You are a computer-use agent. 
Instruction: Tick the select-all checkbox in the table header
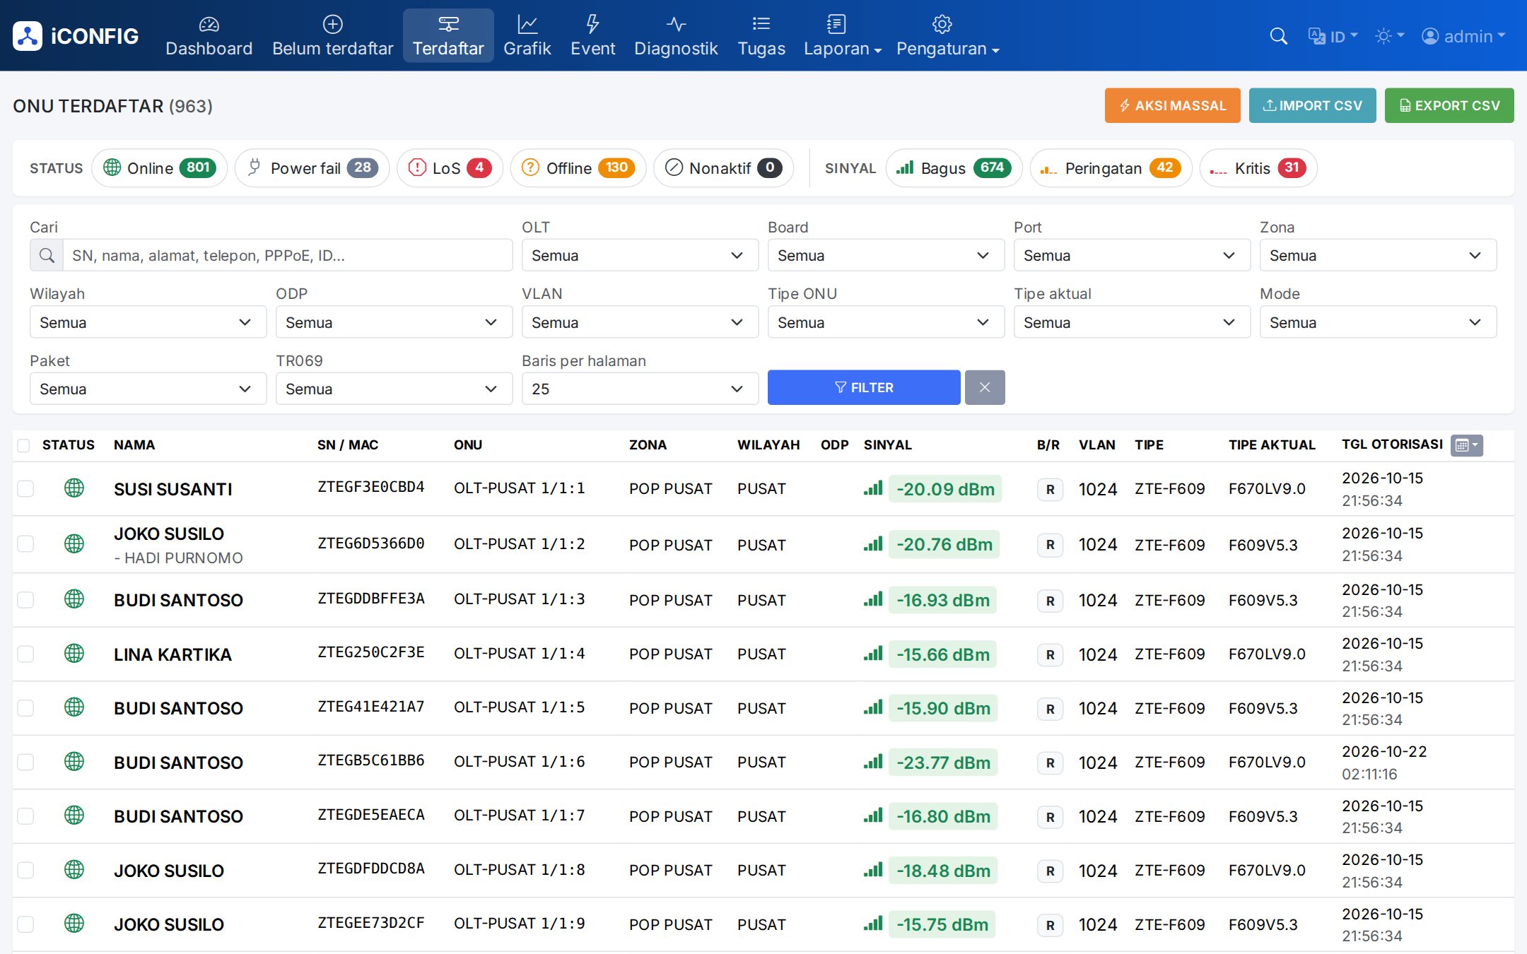click(23, 445)
